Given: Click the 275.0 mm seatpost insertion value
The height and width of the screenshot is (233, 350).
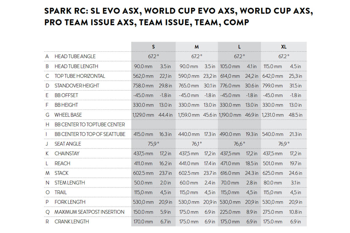Looking at the screenshot, I should point(273,212).
